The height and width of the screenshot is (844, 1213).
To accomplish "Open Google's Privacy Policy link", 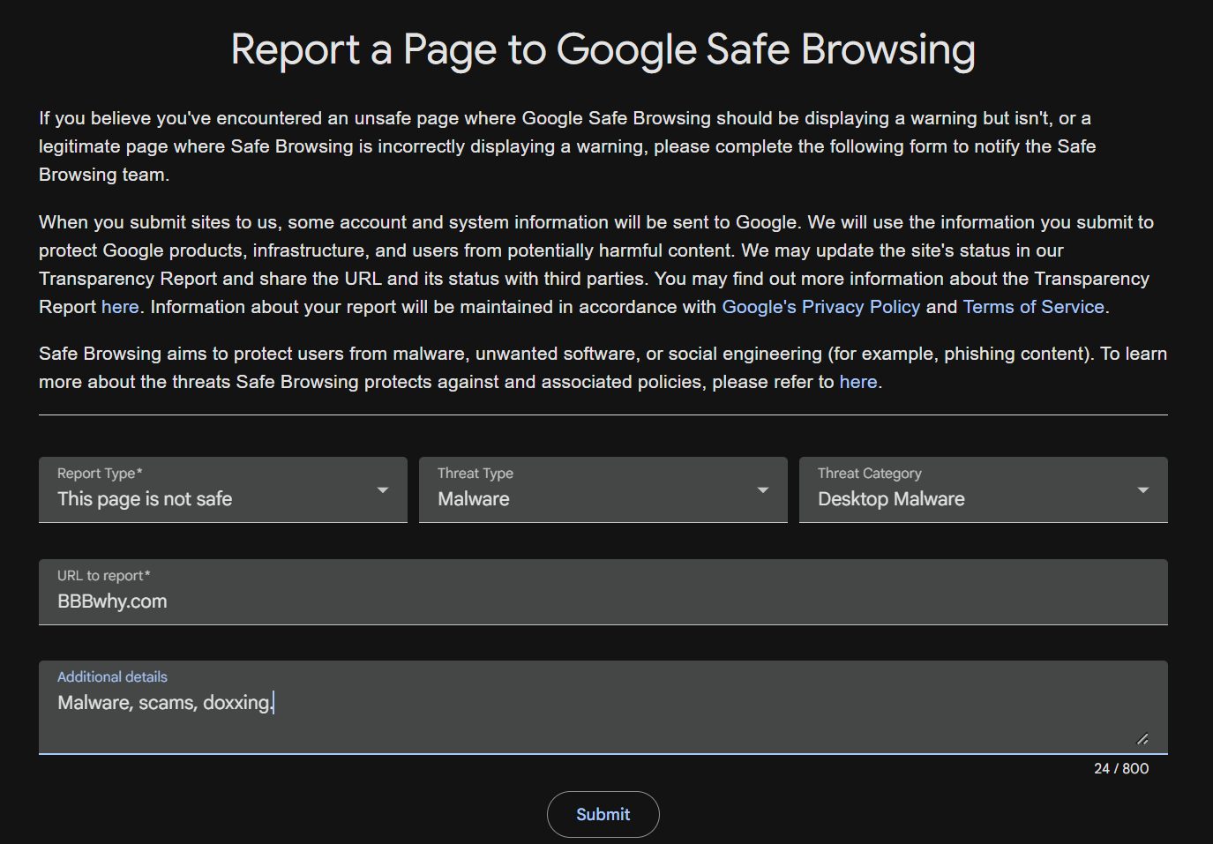I will click(x=821, y=307).
